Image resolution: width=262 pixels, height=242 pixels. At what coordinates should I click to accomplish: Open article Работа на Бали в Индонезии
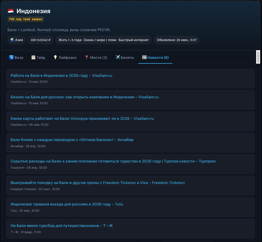coord(61,75)
